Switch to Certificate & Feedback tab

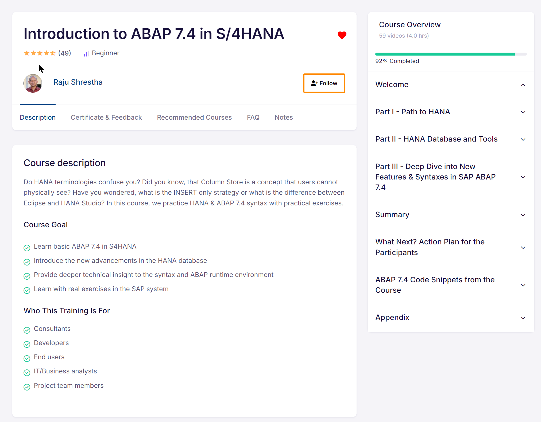pos(106,118)
